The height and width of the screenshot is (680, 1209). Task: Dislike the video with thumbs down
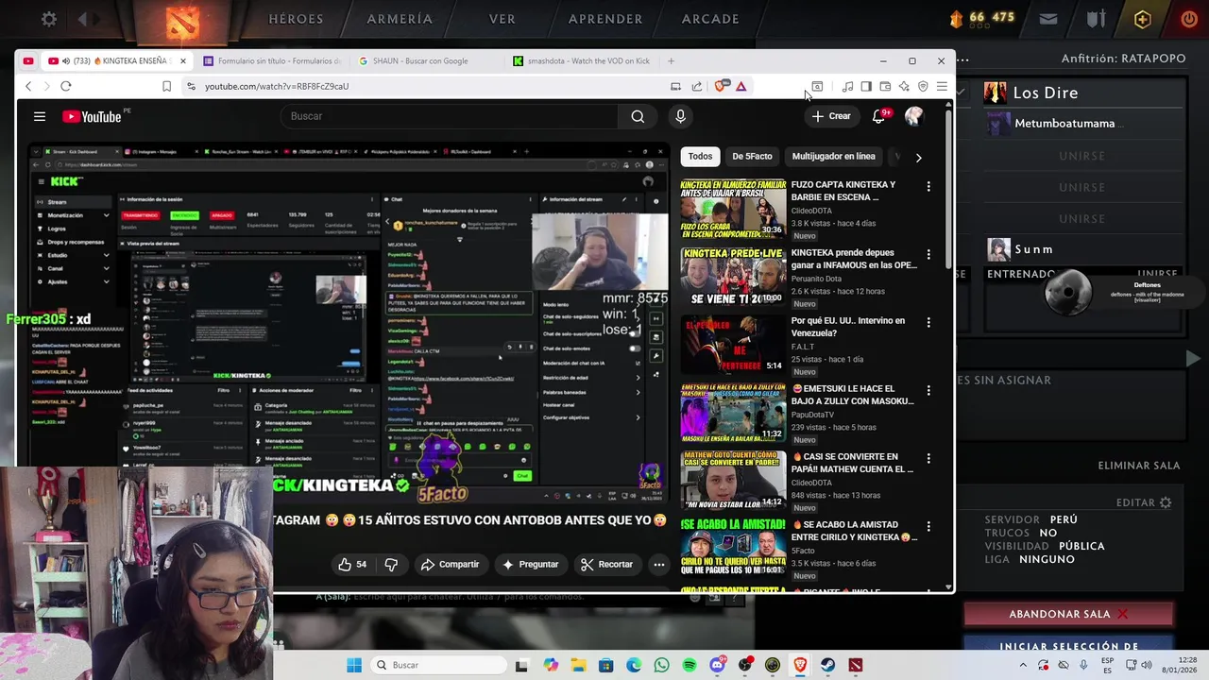(x=391, y=564)
